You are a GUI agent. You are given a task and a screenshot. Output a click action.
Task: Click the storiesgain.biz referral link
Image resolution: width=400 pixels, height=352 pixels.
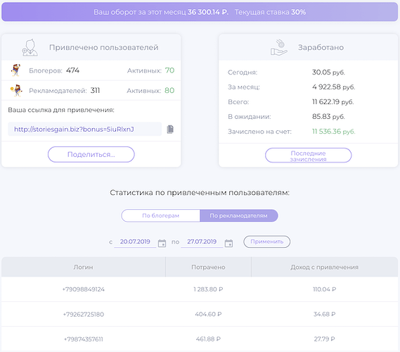(74, 130)
